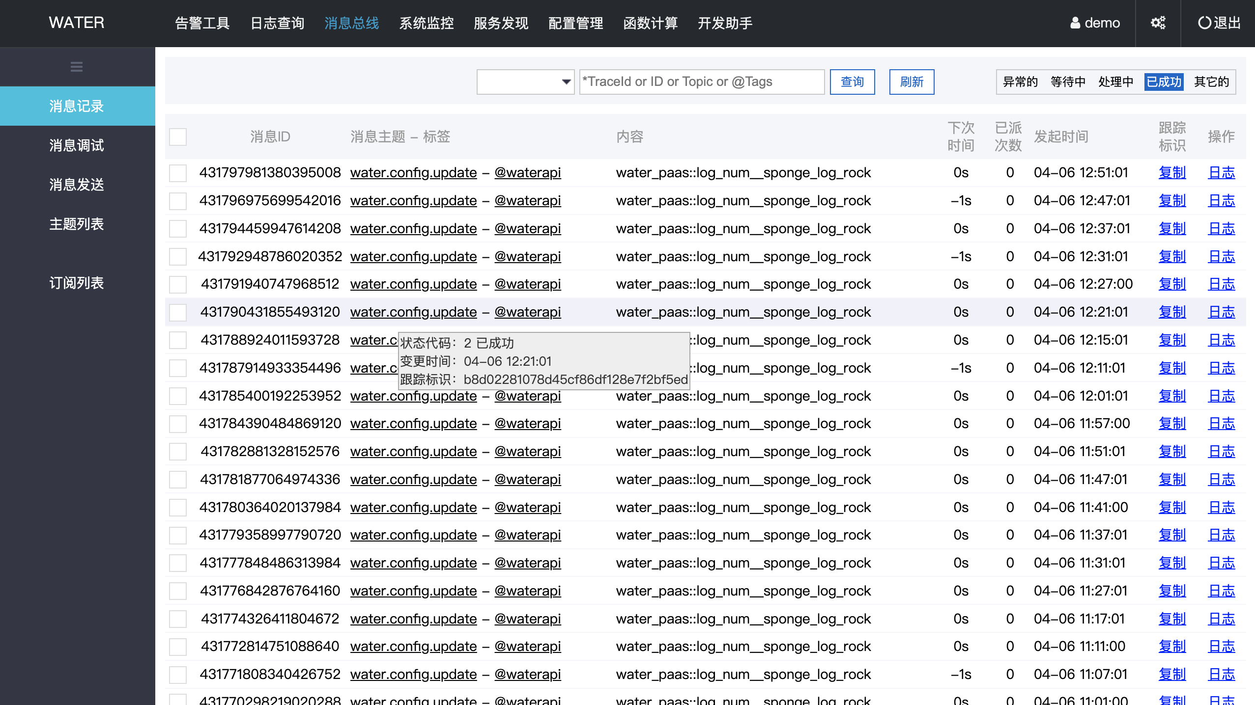This screenshot has width=1255, height=705.
Task: Click @waterapi tag in 11:41:00 row
Action: point(527,508)
